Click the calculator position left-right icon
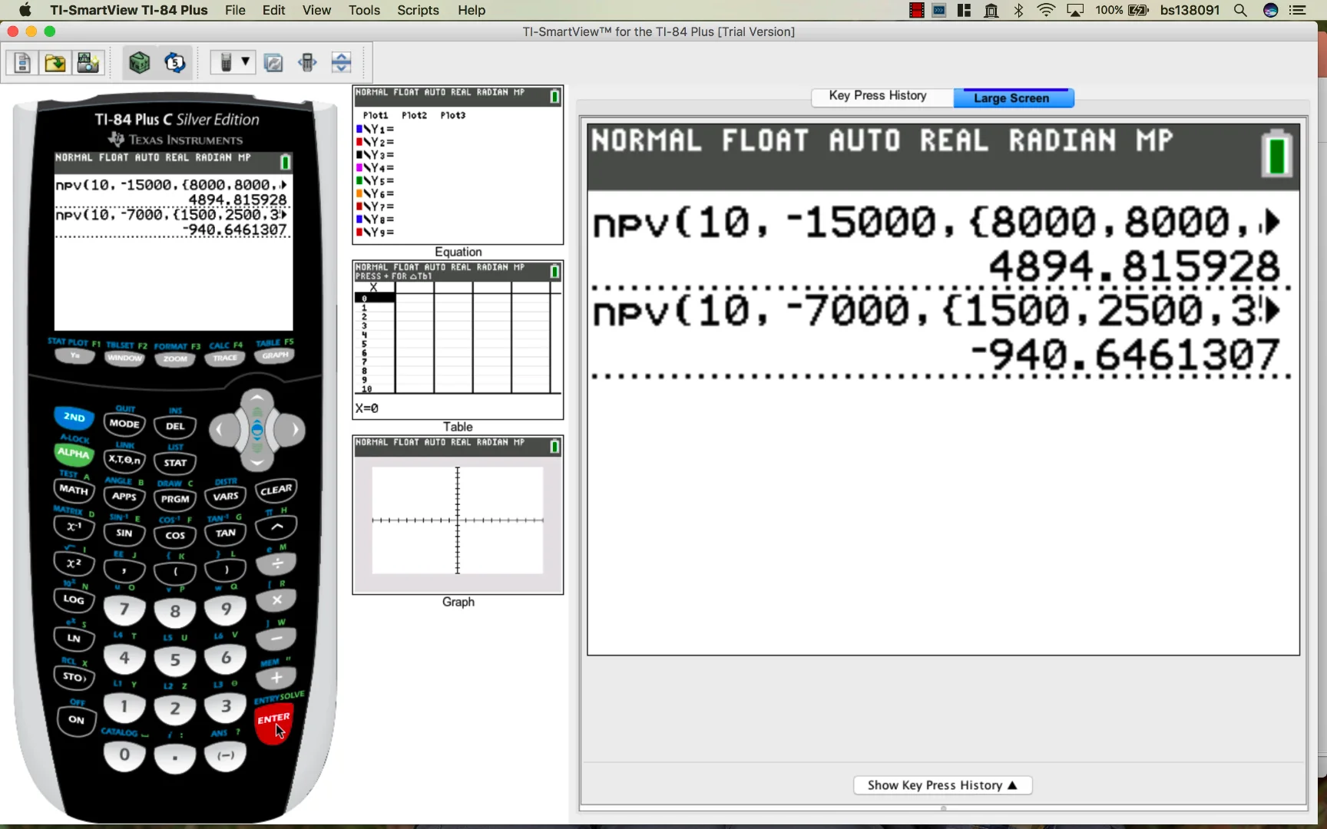This screenshot has width=1327, height=829. (308, 63)
